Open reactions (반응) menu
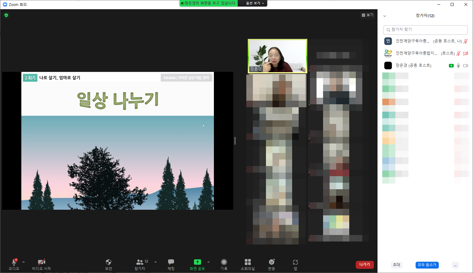 point(272,264)
